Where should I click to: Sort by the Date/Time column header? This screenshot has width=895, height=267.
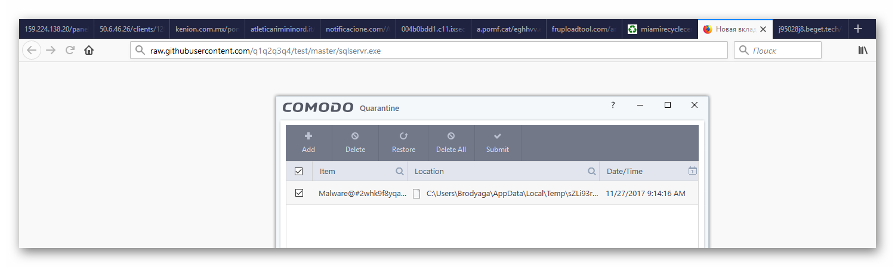coord(625,171)
